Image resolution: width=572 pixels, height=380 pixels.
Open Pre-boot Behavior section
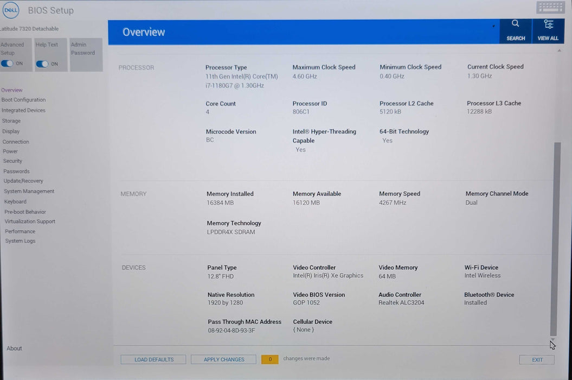click(x=25, y=212)
